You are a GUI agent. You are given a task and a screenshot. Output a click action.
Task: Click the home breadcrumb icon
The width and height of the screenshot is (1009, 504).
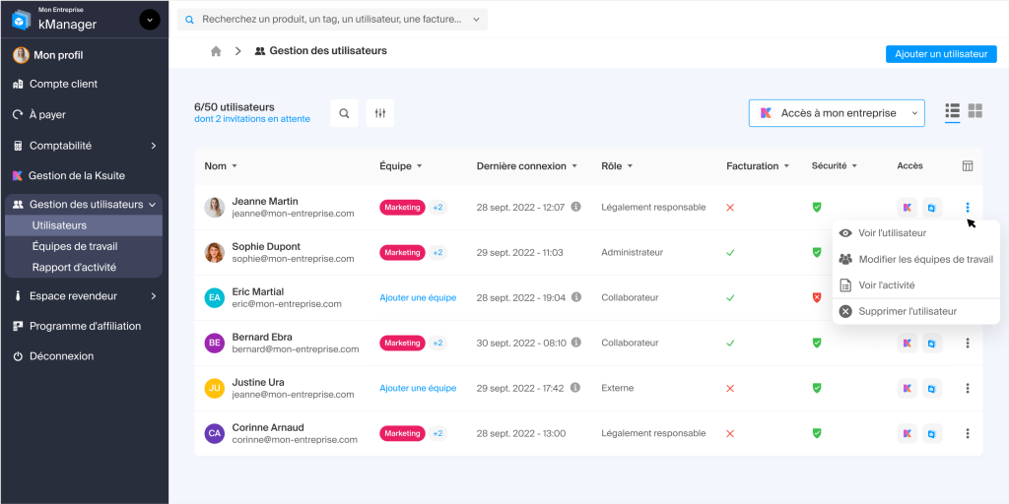216,51
